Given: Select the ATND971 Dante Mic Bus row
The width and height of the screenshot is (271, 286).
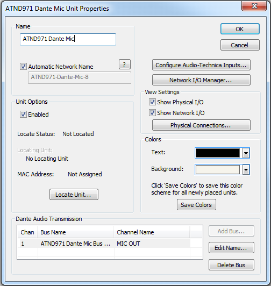Looking at the screenshot, I should 104,244.
